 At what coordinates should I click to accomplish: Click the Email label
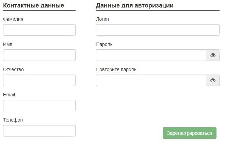click(9, 95)
